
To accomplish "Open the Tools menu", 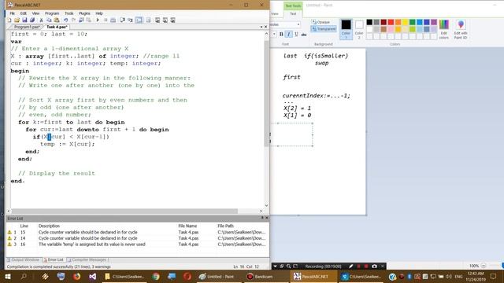I will point(69,13).
